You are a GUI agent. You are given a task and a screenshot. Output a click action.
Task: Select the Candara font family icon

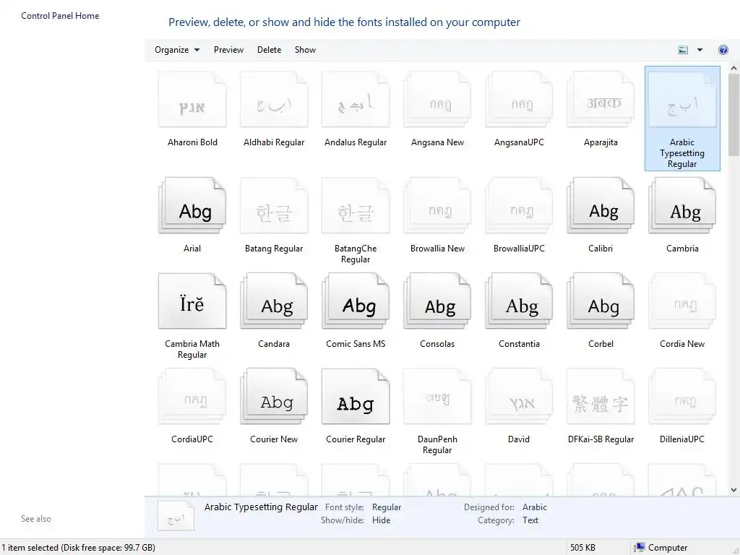(x=274, y=301)
